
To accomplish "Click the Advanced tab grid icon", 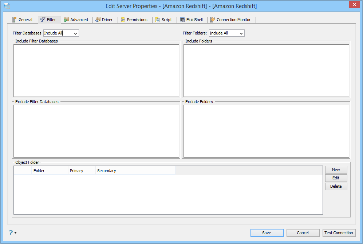I will coord(66,20).
